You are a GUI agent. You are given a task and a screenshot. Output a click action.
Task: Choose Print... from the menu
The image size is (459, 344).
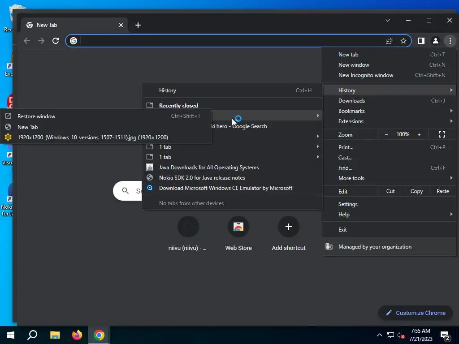click(389, 147)
